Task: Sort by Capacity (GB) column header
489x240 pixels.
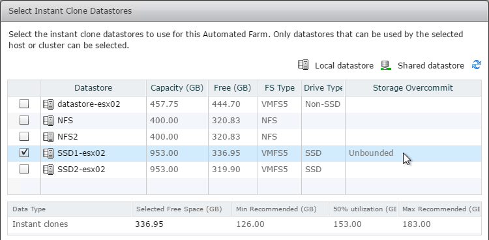Action: [177, 88]
